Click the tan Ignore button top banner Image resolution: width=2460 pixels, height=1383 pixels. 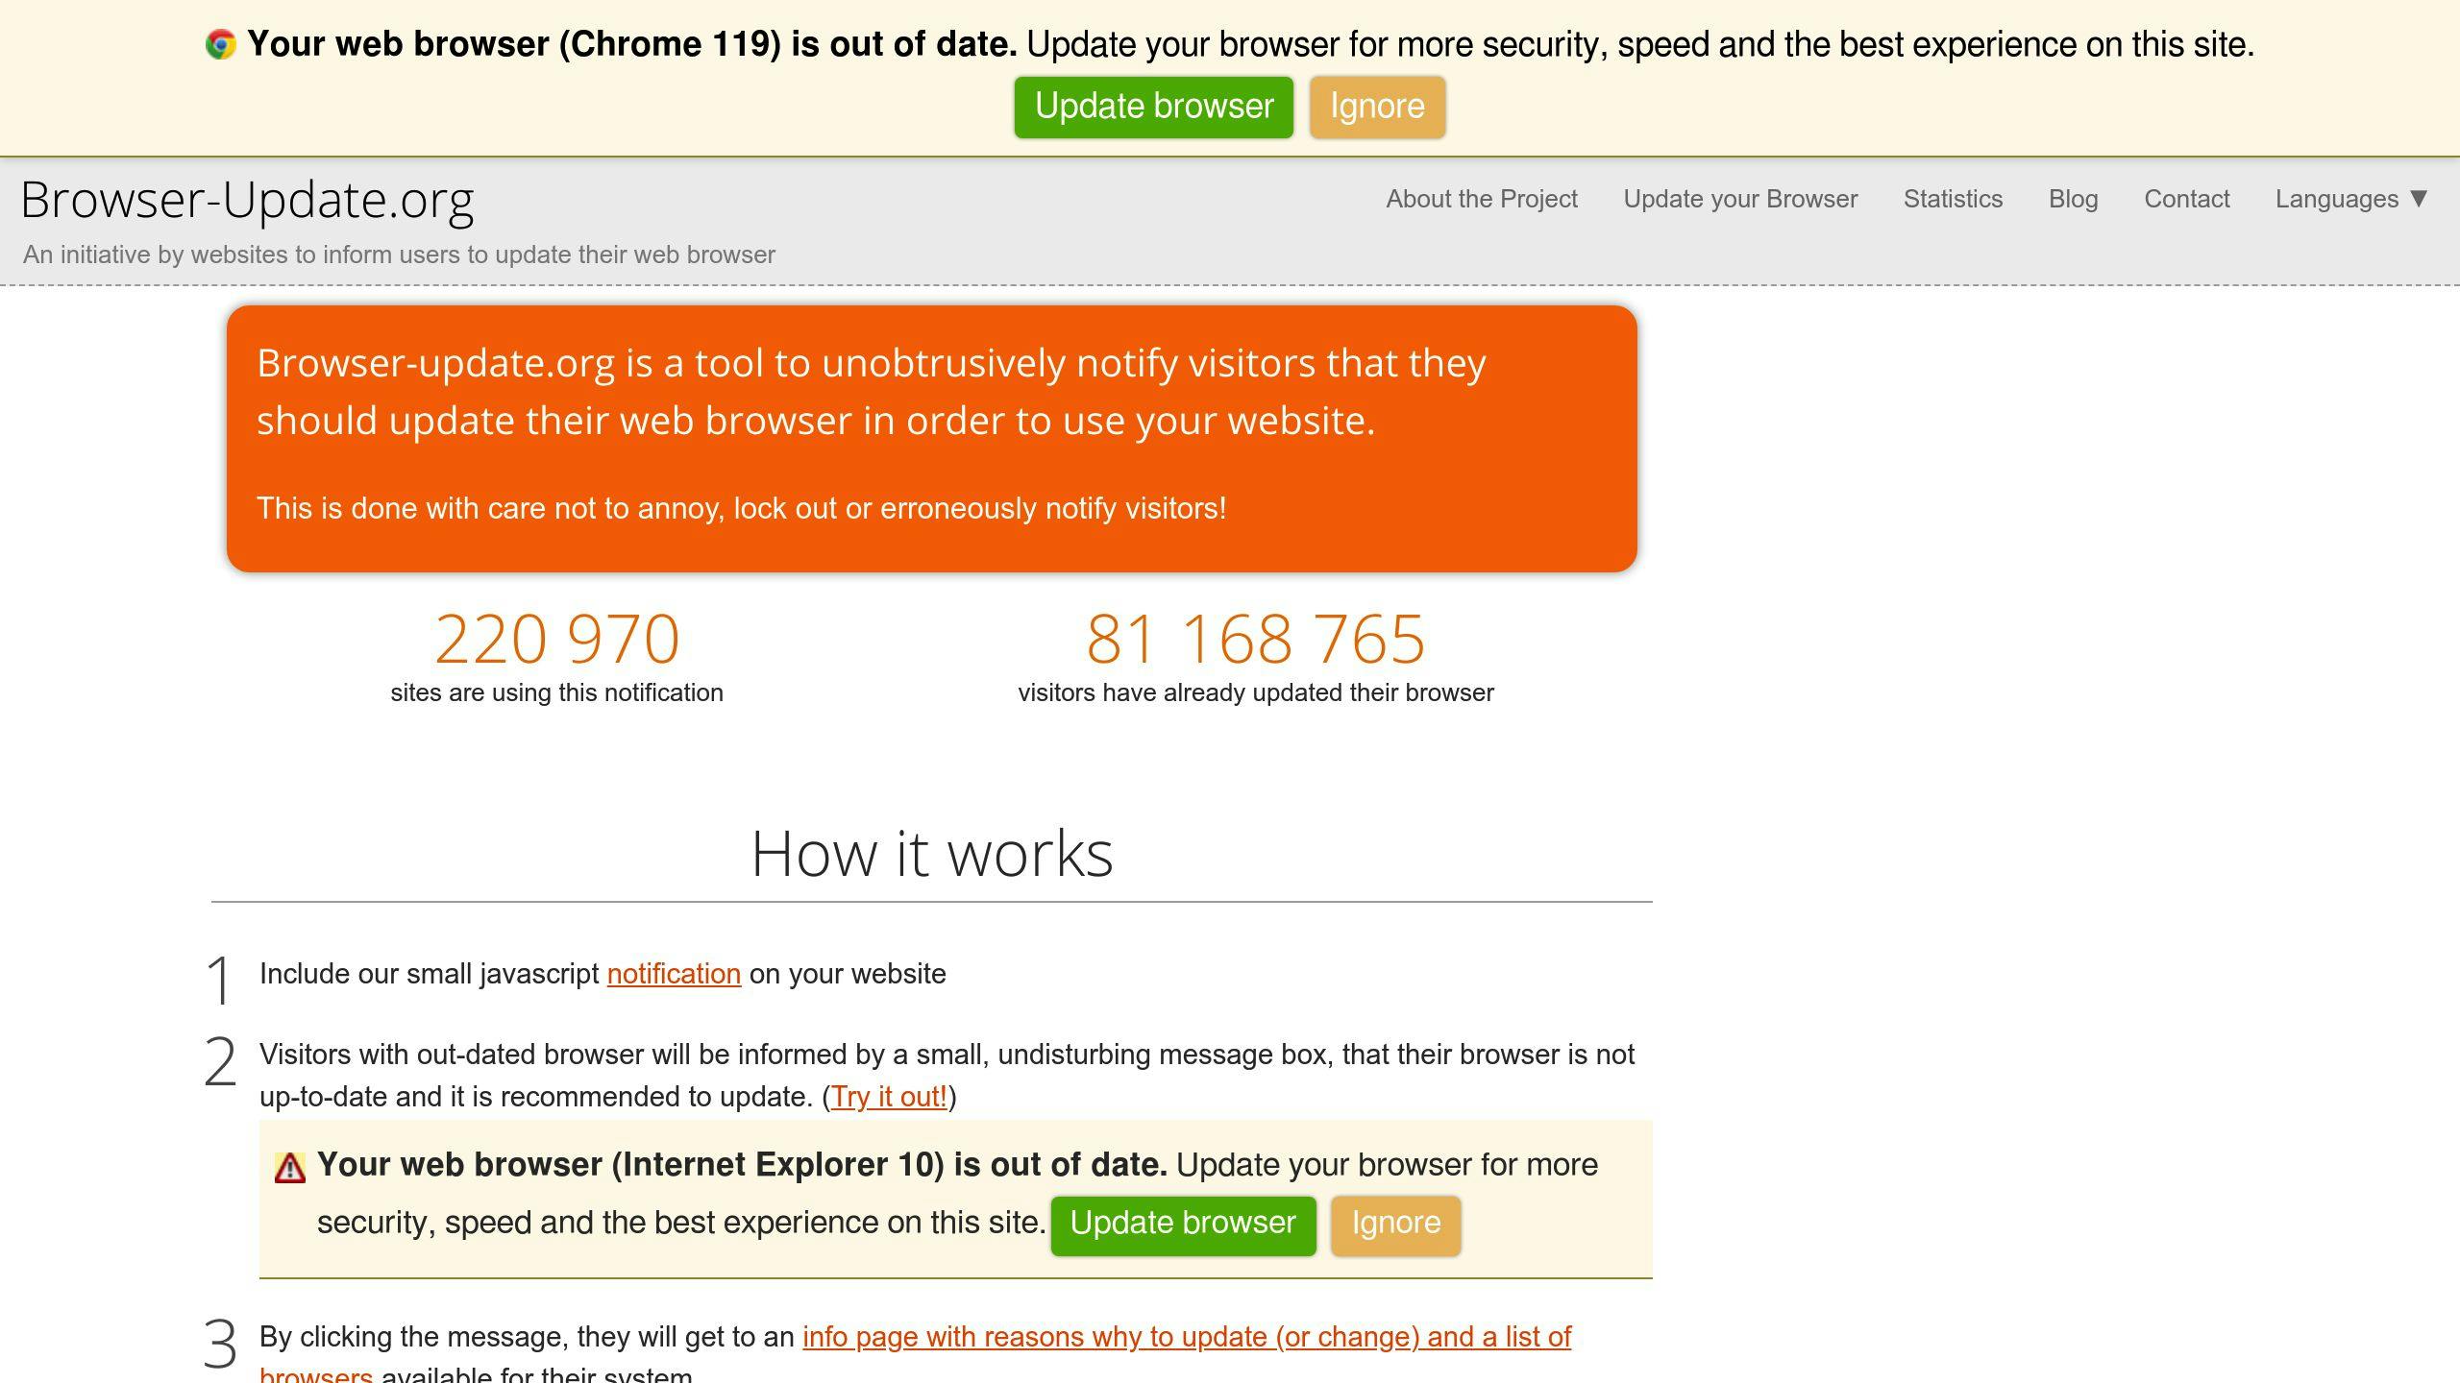[1373, 107]
